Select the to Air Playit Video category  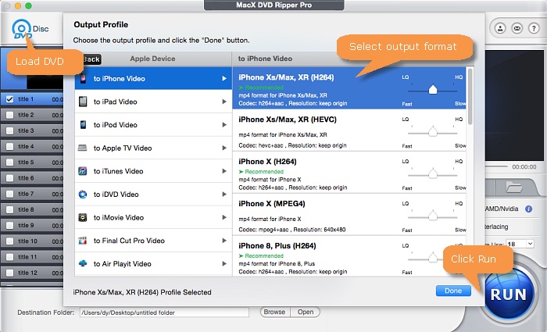point(153,264)
